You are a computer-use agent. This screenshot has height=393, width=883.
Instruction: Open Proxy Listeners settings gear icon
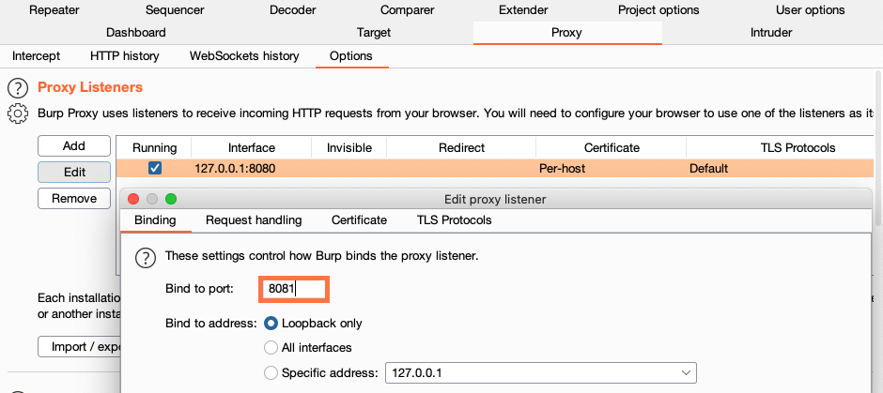coord(18,113)
